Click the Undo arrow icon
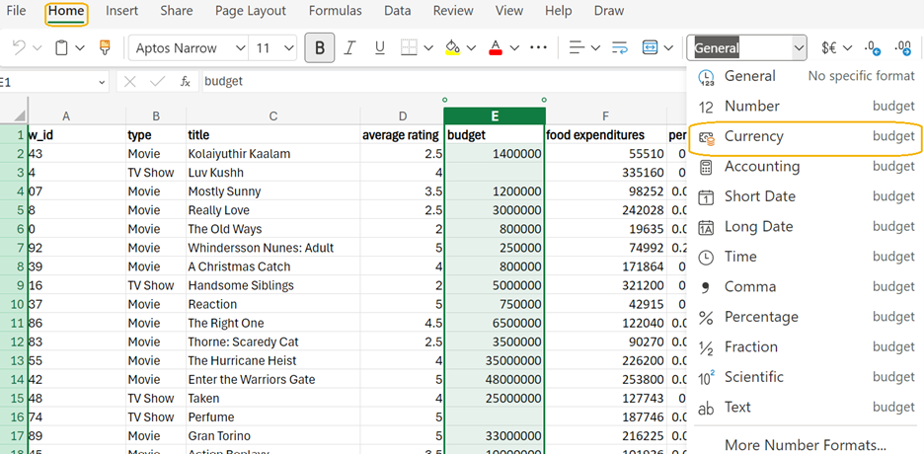 pos(19,47)
